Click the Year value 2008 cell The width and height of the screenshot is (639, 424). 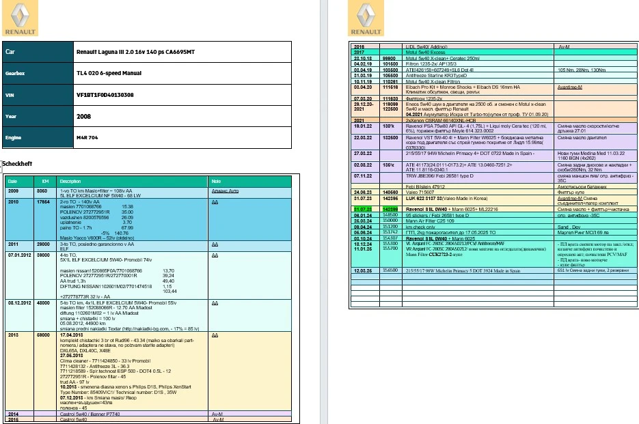pyautogui.click(x=84, y=116)
